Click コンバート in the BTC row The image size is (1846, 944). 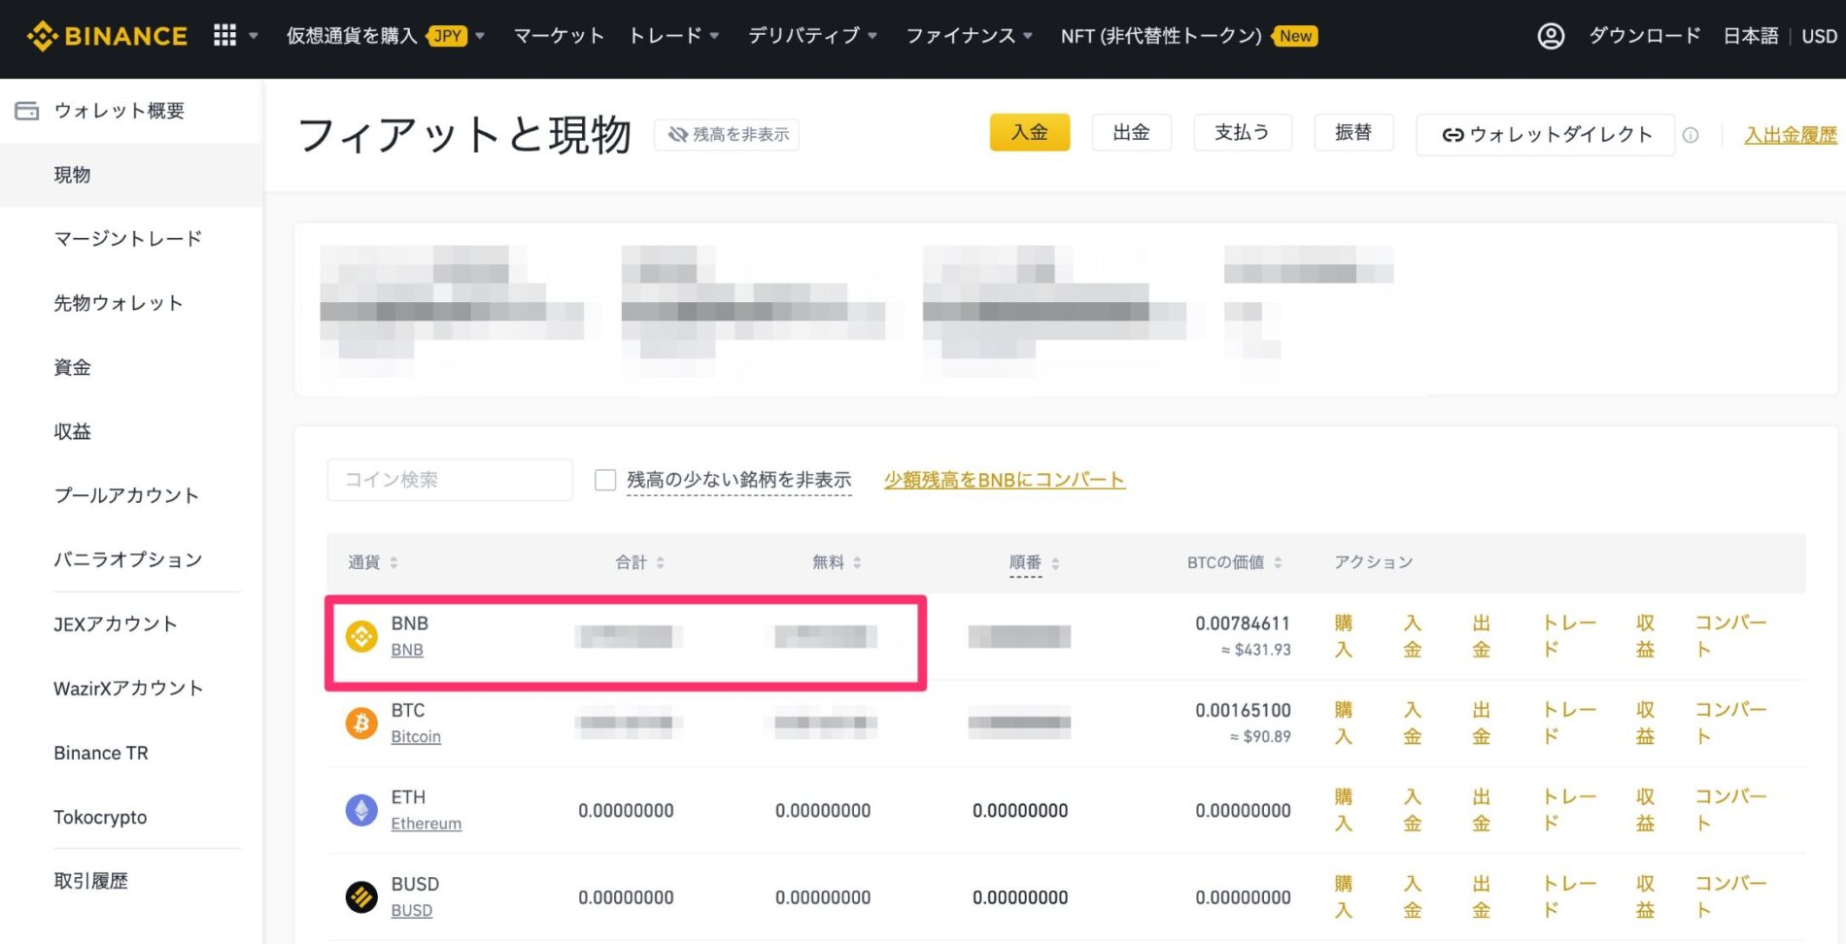point(1730,724)
